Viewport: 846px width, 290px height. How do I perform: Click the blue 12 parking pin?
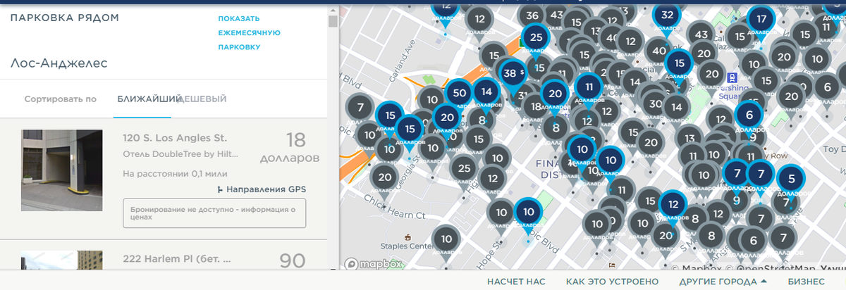point(673,204)
